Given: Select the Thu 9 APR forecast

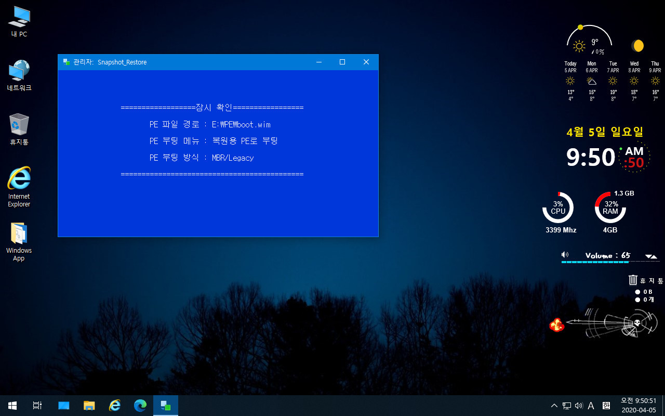Looking at the screenshot, I should [x=655, y=81].
